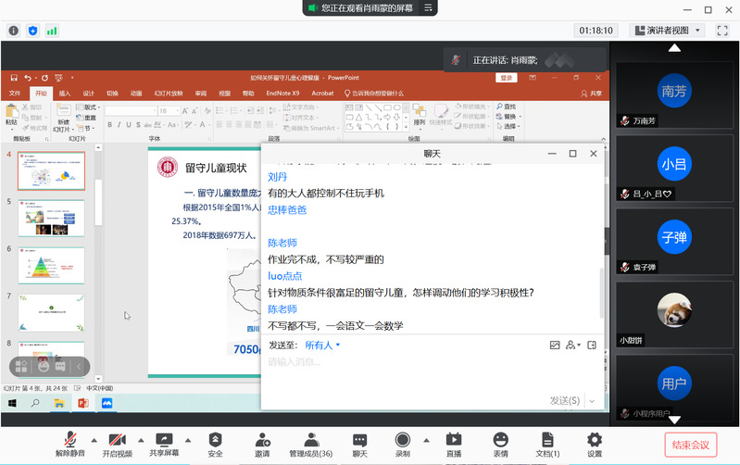Open the 设计 ribbon tab in PowerPoint
This screenshot has height=465, width=740.
click(x=89, y=94)
